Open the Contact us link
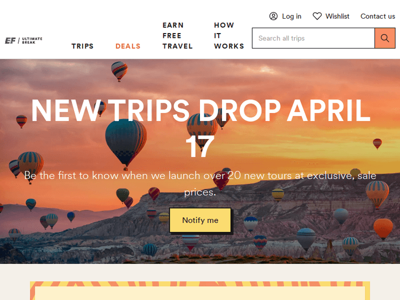The height and width of the screenshot is (300, 400). 378,17
